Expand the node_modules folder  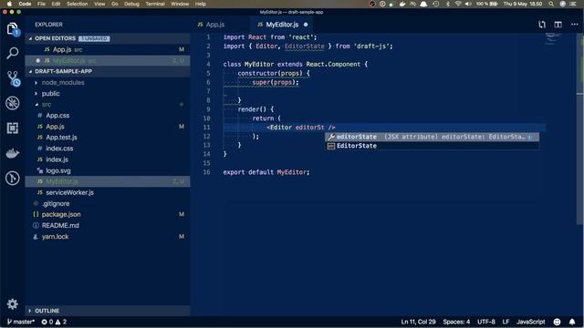click(36, 83)
